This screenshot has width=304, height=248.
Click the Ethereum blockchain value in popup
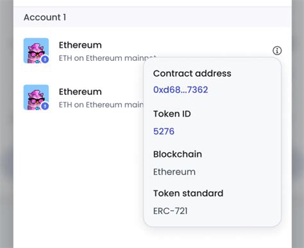click(174, 172)
